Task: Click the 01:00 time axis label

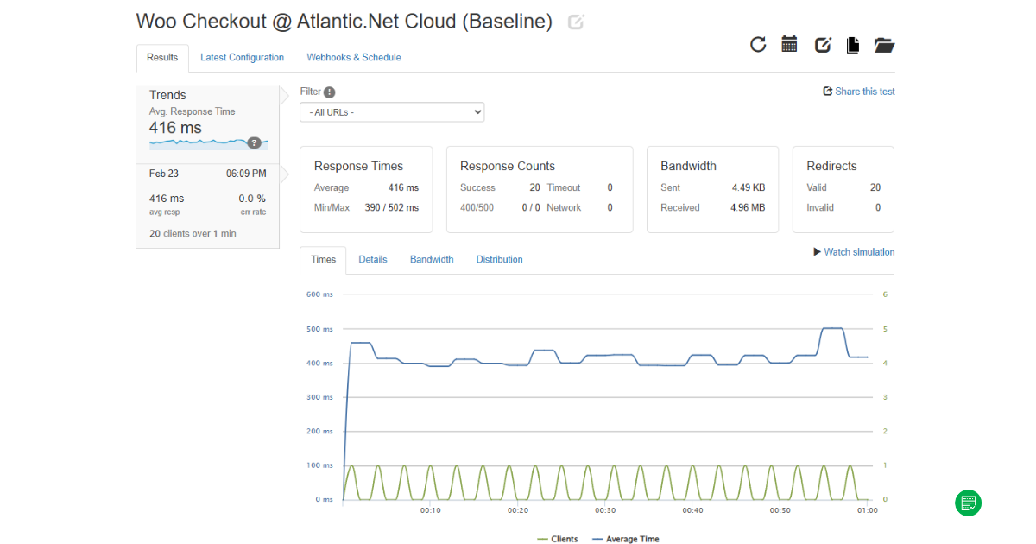Action: pos(867,511)
